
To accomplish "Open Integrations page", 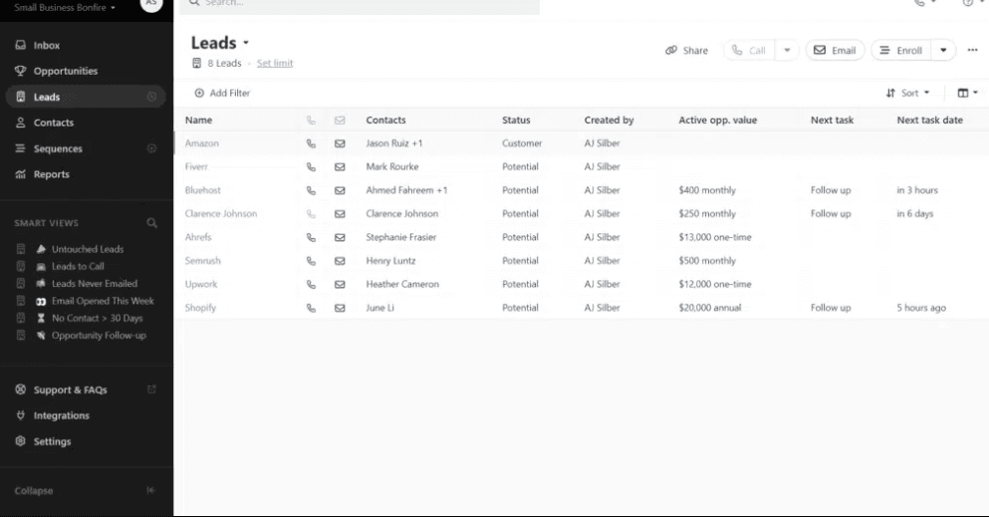I will click(61, 415).
